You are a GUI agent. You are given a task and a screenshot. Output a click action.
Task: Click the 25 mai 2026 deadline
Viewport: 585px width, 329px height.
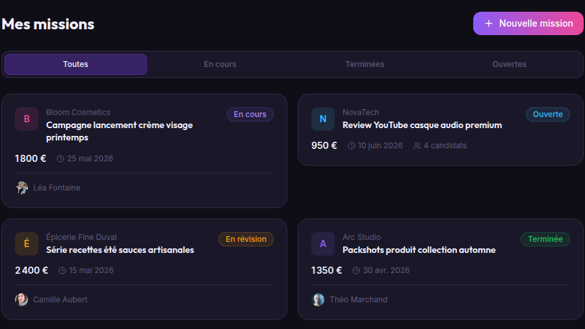pyautogui.click(x=90, y=159)
